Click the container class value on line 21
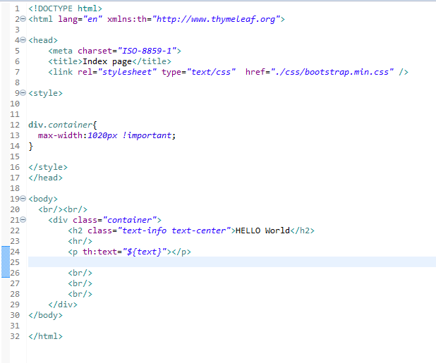 coord(130,220)
